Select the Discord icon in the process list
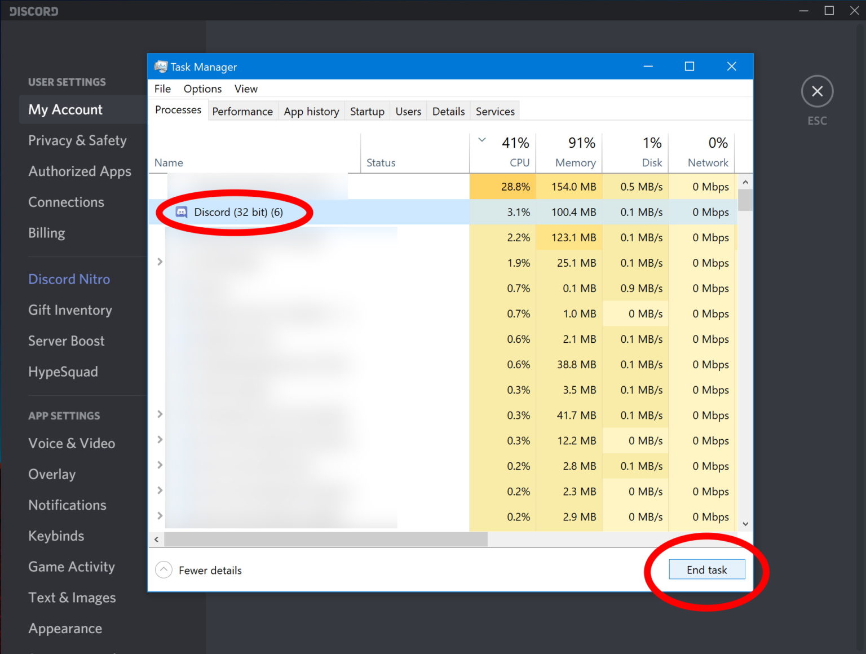Viewport: 866px width, 654px height. [x=181, y=212]
